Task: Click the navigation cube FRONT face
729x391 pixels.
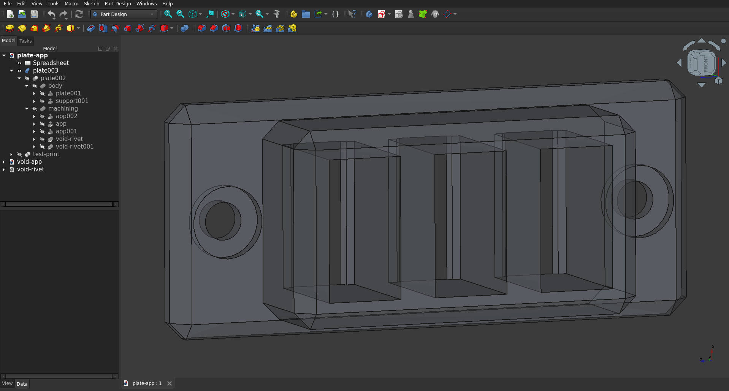Action: point(705,64)
